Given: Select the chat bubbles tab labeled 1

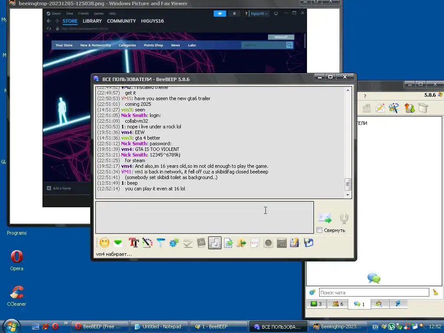Looking at the screenshot, I should (x=359, y=304).
